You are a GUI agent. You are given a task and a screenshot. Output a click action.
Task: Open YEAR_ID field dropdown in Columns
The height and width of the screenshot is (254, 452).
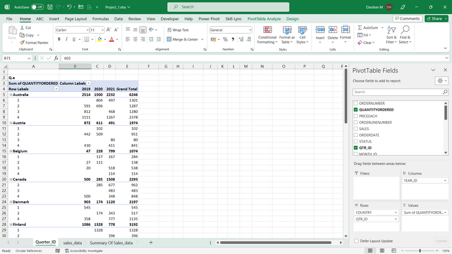click(x=445, y=181)
